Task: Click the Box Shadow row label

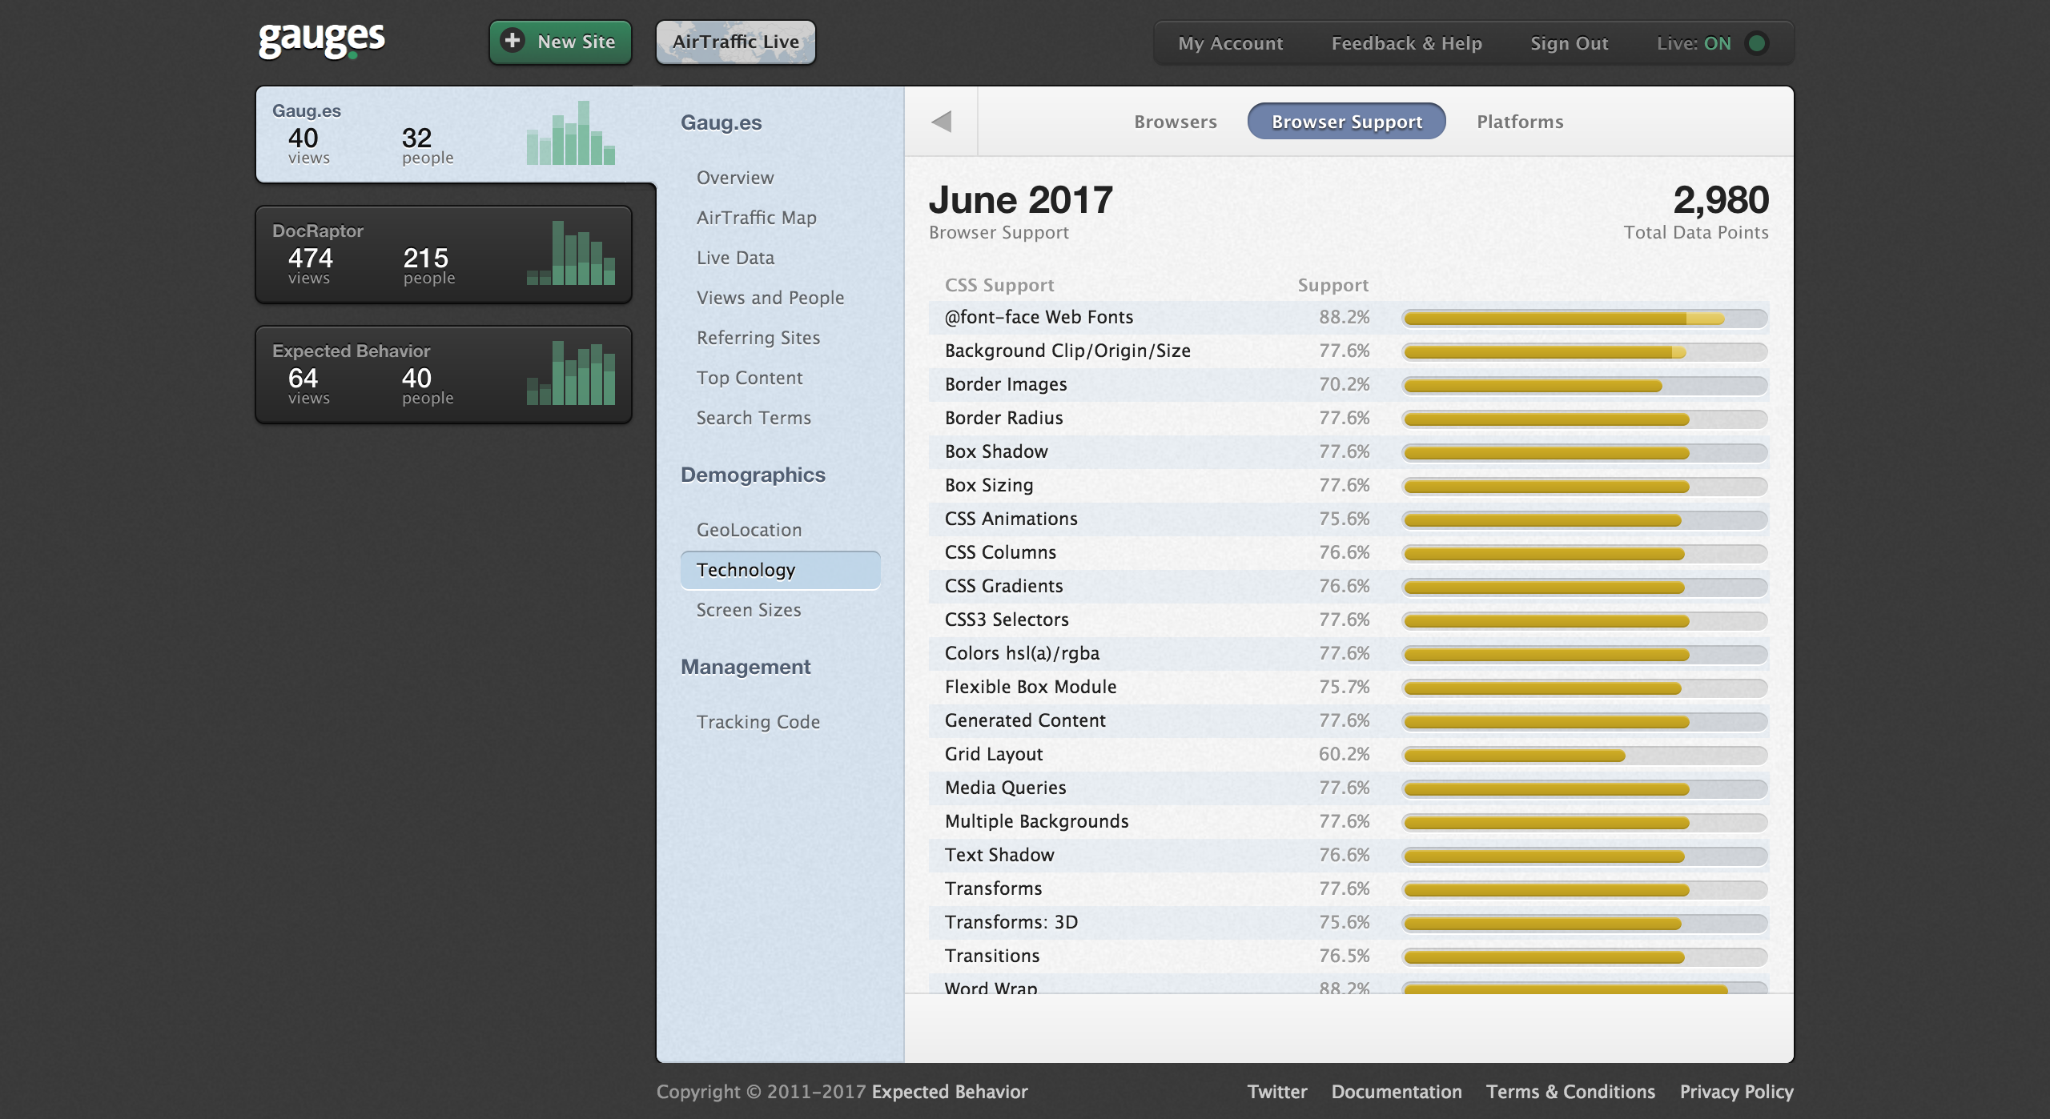Action: 996,451
